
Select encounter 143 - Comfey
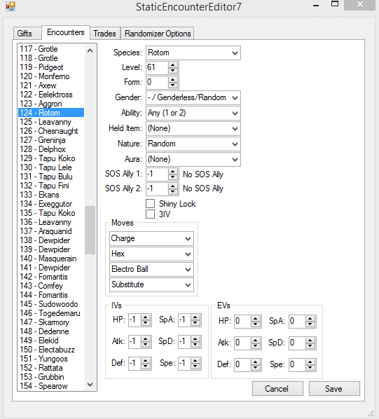pos(51,286)
